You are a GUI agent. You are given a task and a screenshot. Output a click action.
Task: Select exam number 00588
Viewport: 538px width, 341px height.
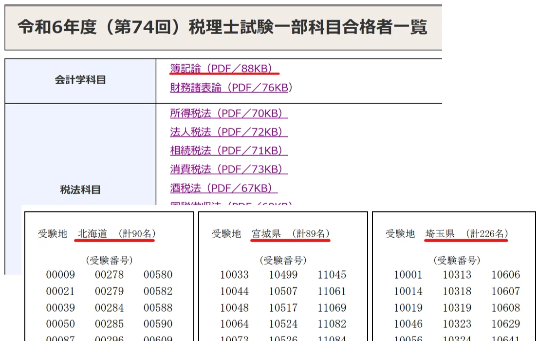point(158,308)
